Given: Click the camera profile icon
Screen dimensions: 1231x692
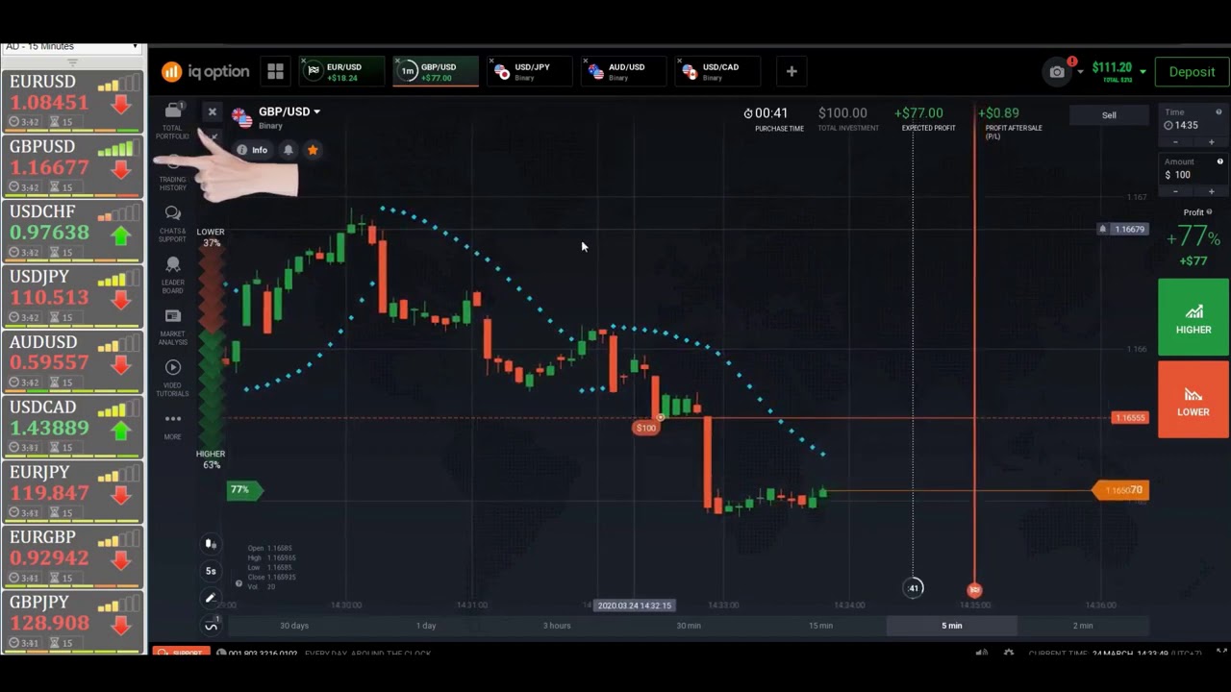Looking at the screenshot, I should (x=1057, y=71).
